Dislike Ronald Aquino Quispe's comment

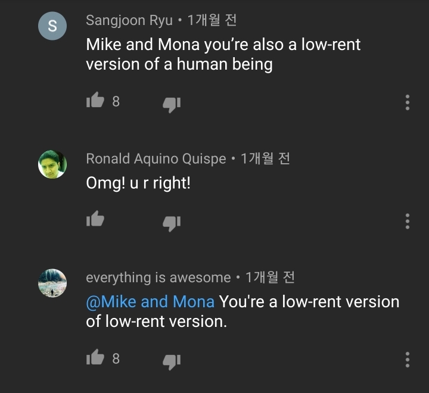click(x=172, y=222)
